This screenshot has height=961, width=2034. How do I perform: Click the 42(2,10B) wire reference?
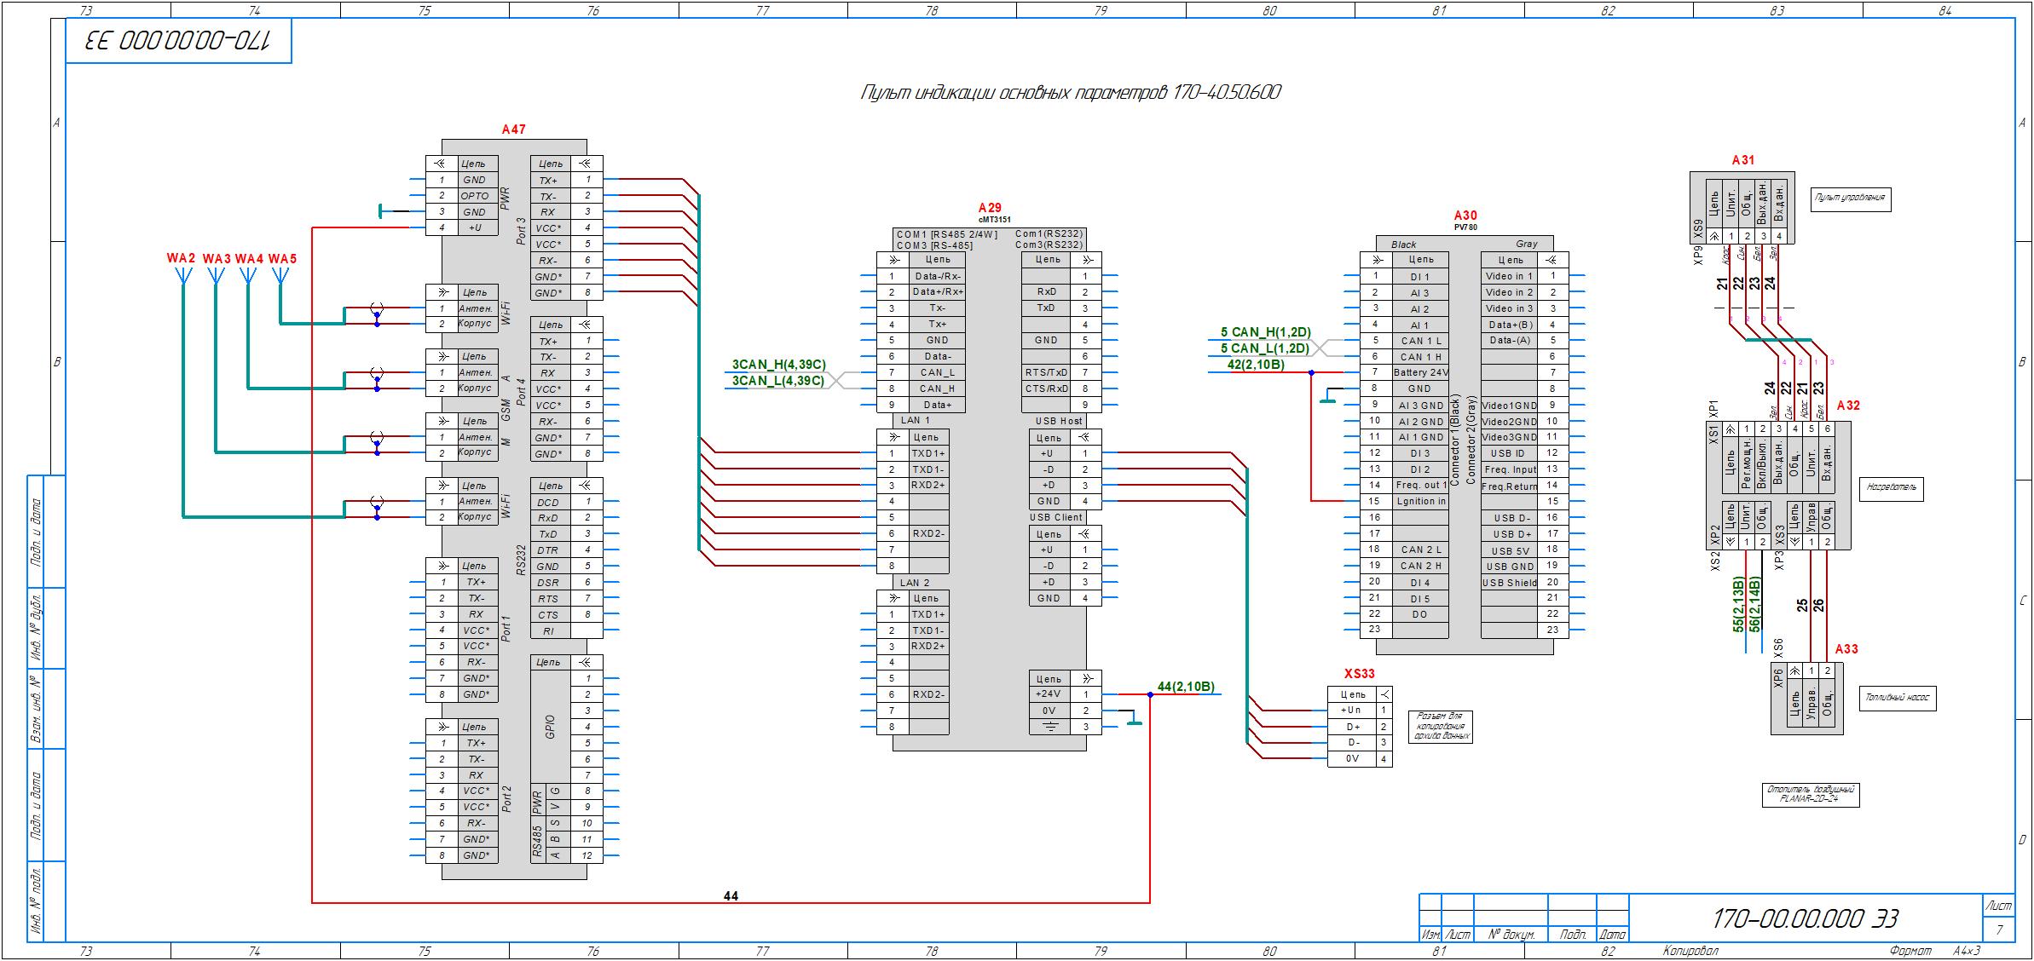coord(1255,365)
